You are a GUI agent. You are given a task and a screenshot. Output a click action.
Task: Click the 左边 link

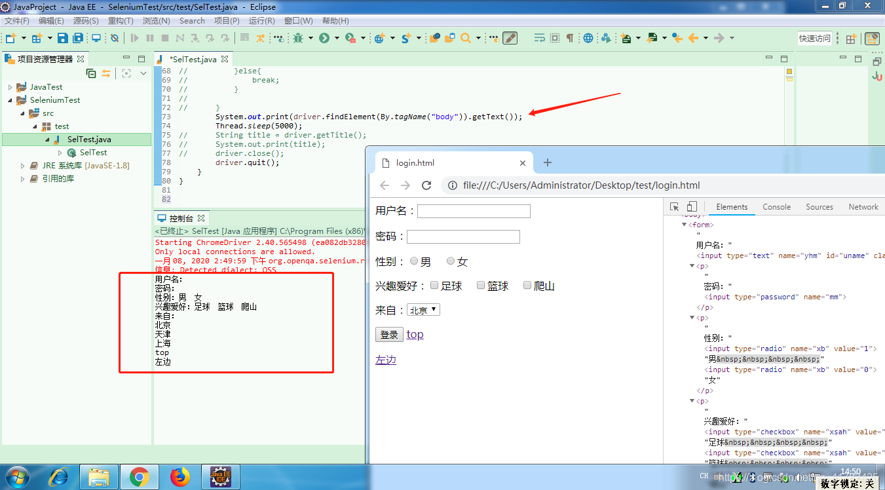pyautogui.click(x=386, y=360)
